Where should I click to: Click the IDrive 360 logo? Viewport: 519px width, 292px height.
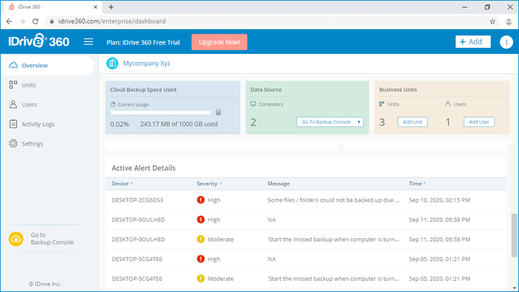pyautogui.click(x=39, y=41)
